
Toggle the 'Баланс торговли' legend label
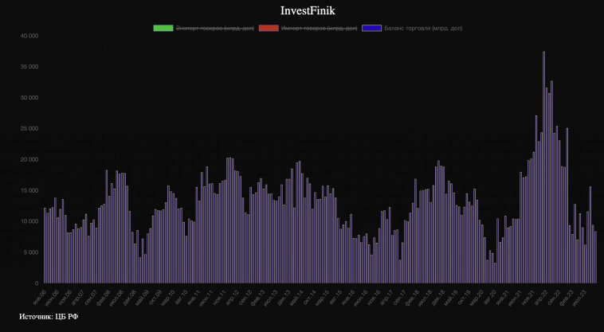[x=423, y=28]
